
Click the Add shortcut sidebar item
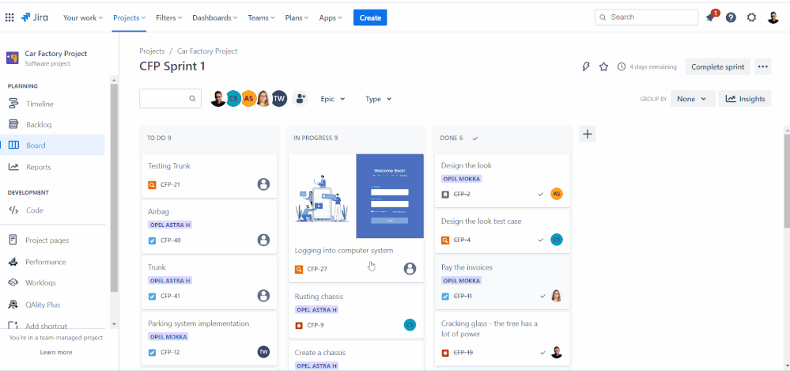pos(52,326)
